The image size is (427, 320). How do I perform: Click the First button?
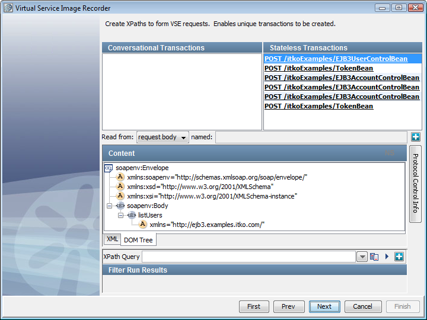[254, 307]
